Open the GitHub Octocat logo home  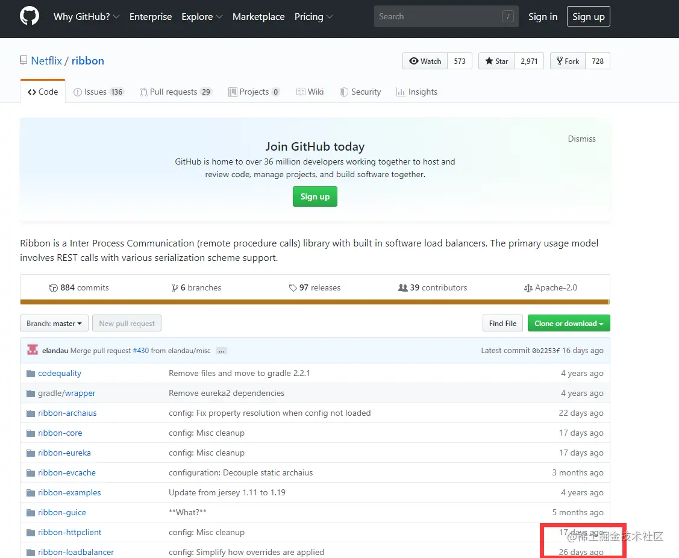click(x=30, y=16)
